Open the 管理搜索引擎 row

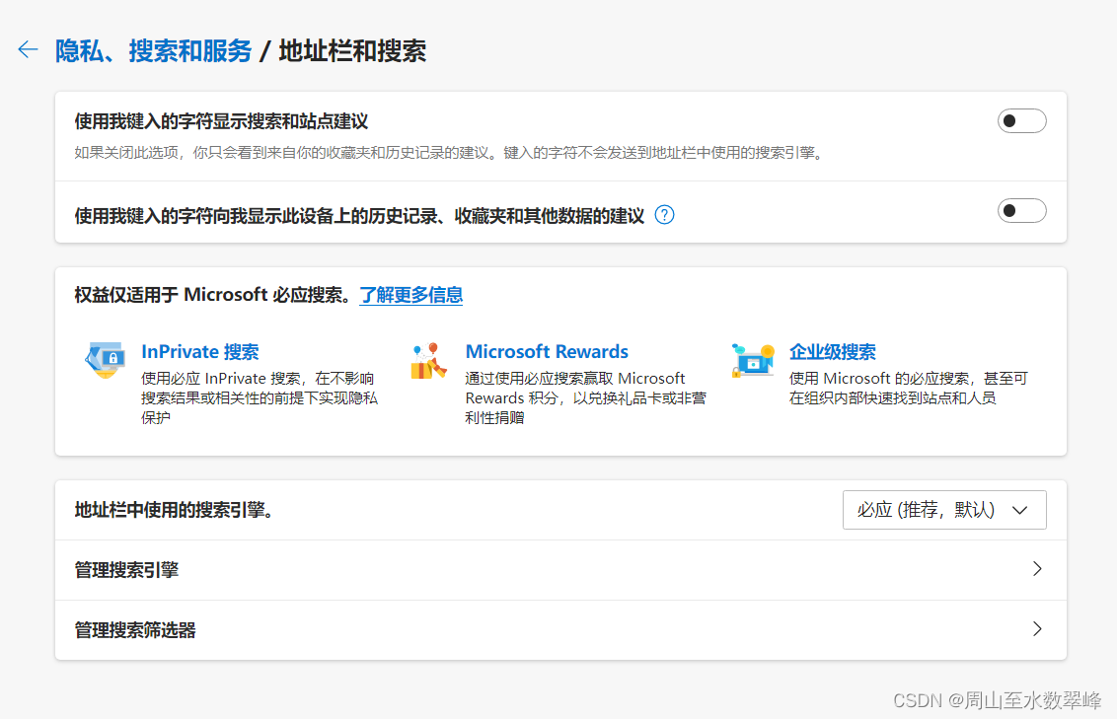(x=560, y=570)
